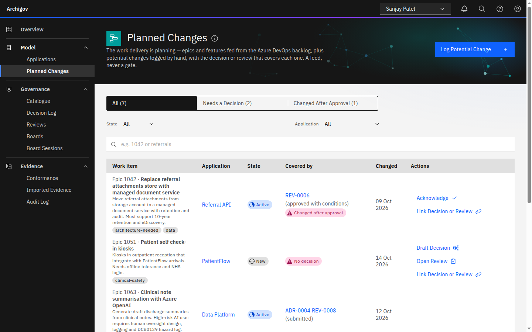Click the Governance section icon
The height and width of the screenshot is (332, 532).
click(x=9, y=89)
